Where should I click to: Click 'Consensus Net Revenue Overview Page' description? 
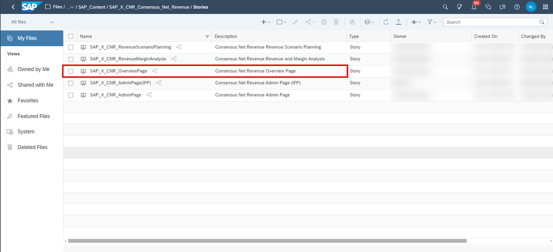255,71
